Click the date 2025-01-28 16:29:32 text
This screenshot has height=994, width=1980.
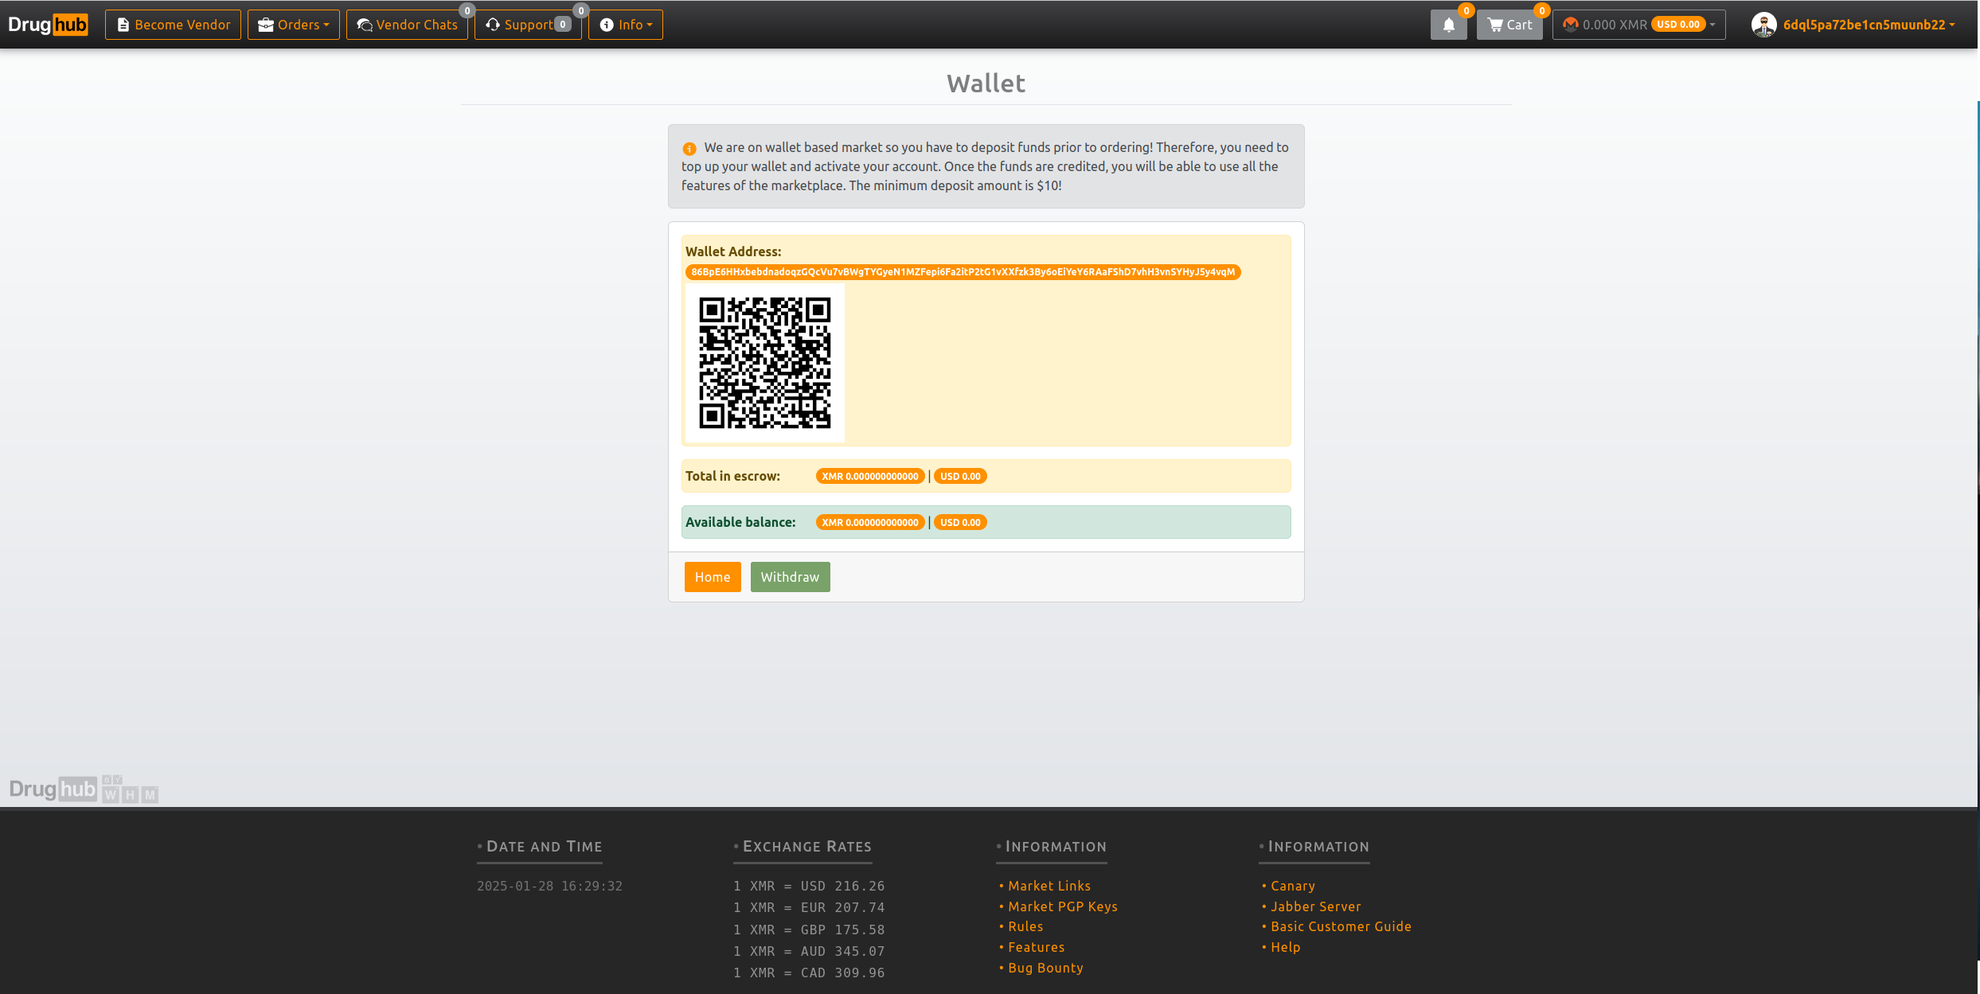pos(549,886)
